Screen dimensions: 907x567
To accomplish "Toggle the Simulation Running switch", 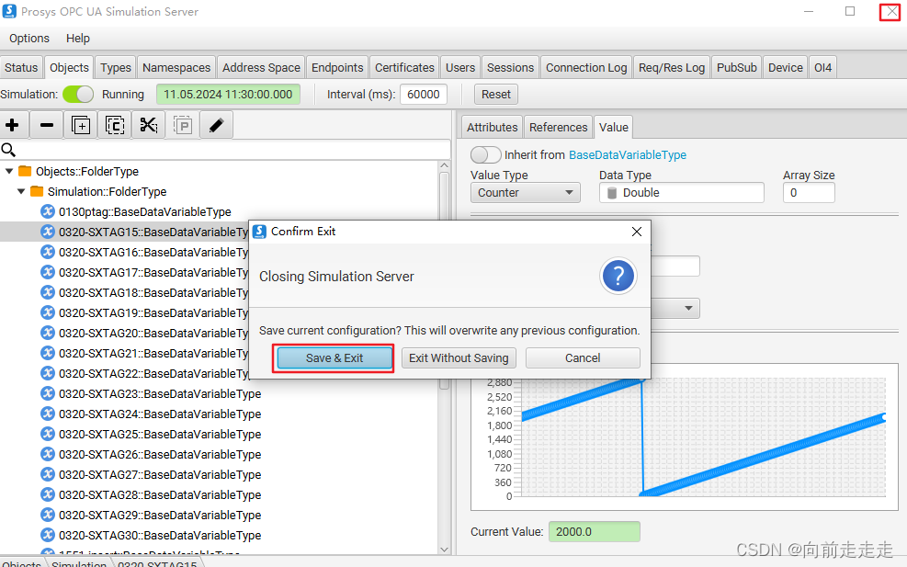I will tap(78, 94).
